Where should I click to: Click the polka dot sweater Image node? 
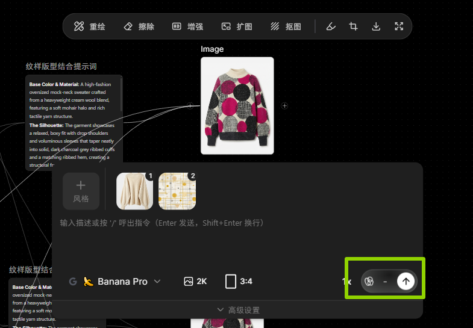point(237,106)
